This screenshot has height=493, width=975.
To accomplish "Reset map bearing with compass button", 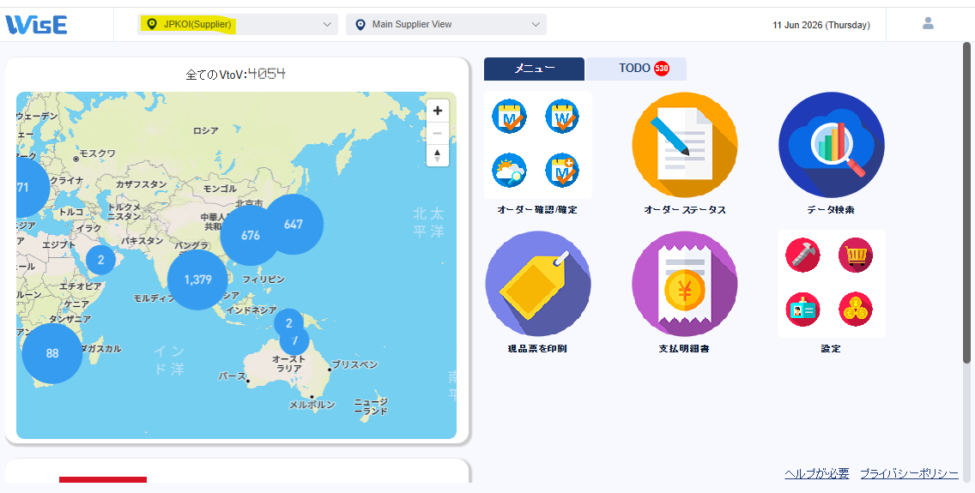I will [x=437, y=155].
